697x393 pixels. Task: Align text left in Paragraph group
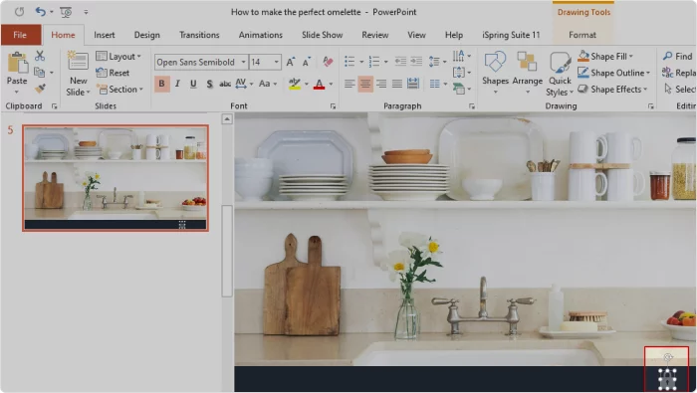click(x=349, y=84)
